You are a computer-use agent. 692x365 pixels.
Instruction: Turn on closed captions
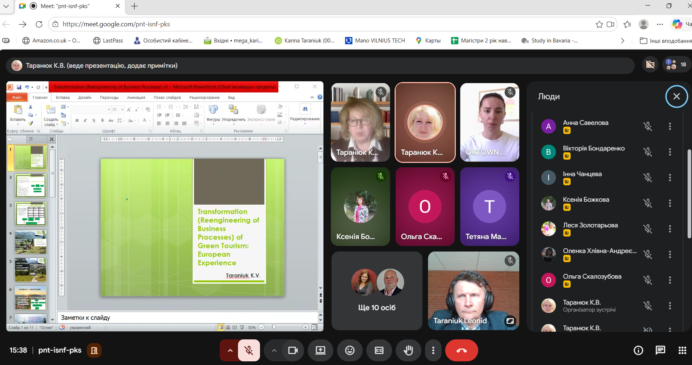click(379, 350)
